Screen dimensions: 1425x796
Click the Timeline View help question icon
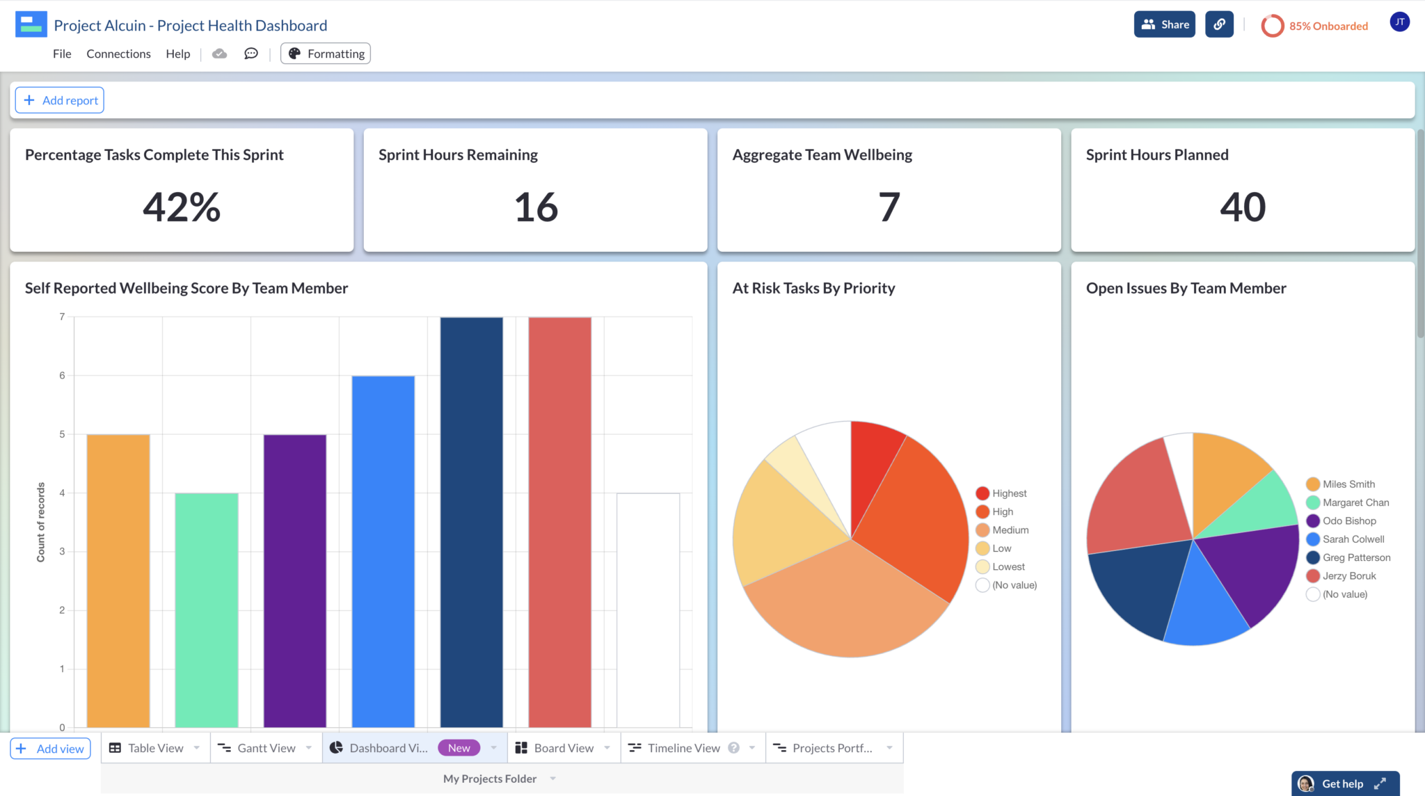[x=733, y=748]
